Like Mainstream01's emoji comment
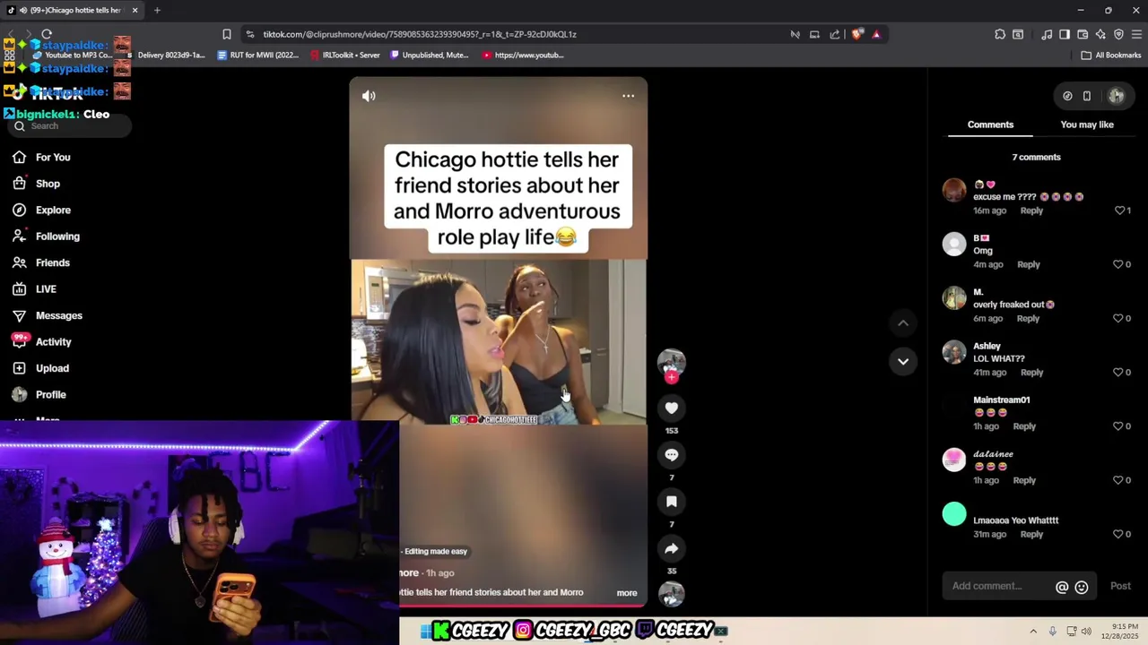This screenshot has height=645, width=1148. (x=1118, y=426)
